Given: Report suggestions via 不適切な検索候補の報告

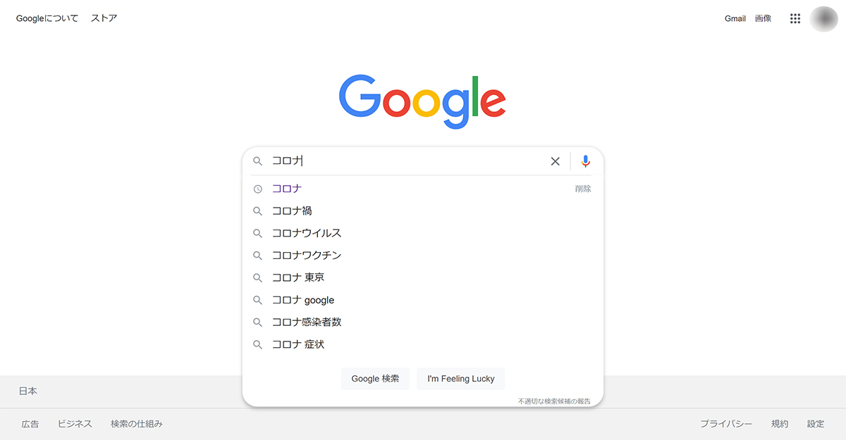Looking at the screenshot, I should (554, 401).
